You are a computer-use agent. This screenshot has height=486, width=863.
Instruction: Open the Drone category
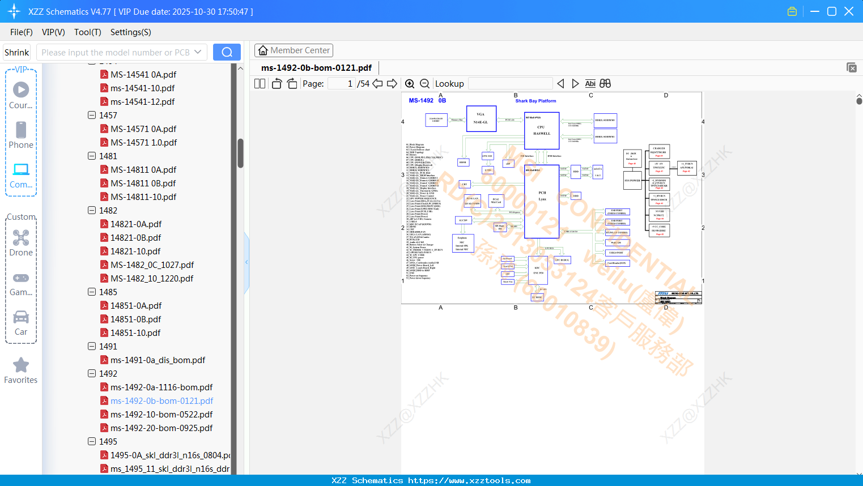tap(21, 243)
